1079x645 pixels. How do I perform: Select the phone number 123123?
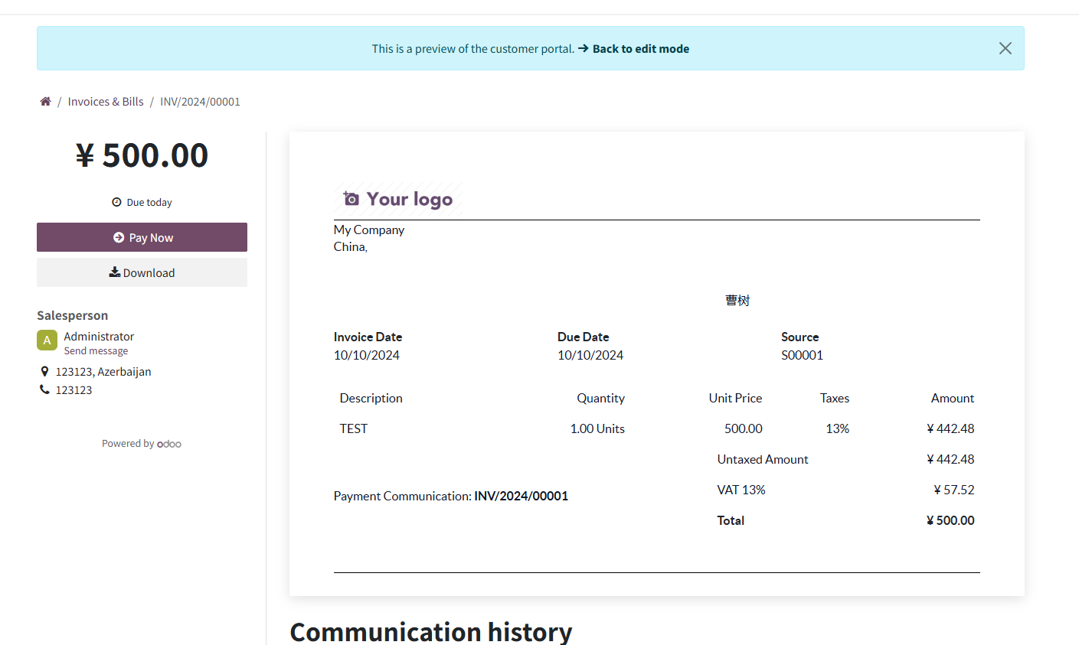click(x=74, y=389)
